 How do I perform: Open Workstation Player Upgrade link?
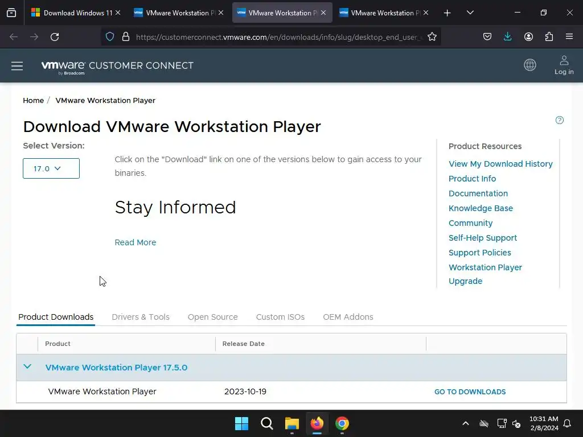click(485, 274)
